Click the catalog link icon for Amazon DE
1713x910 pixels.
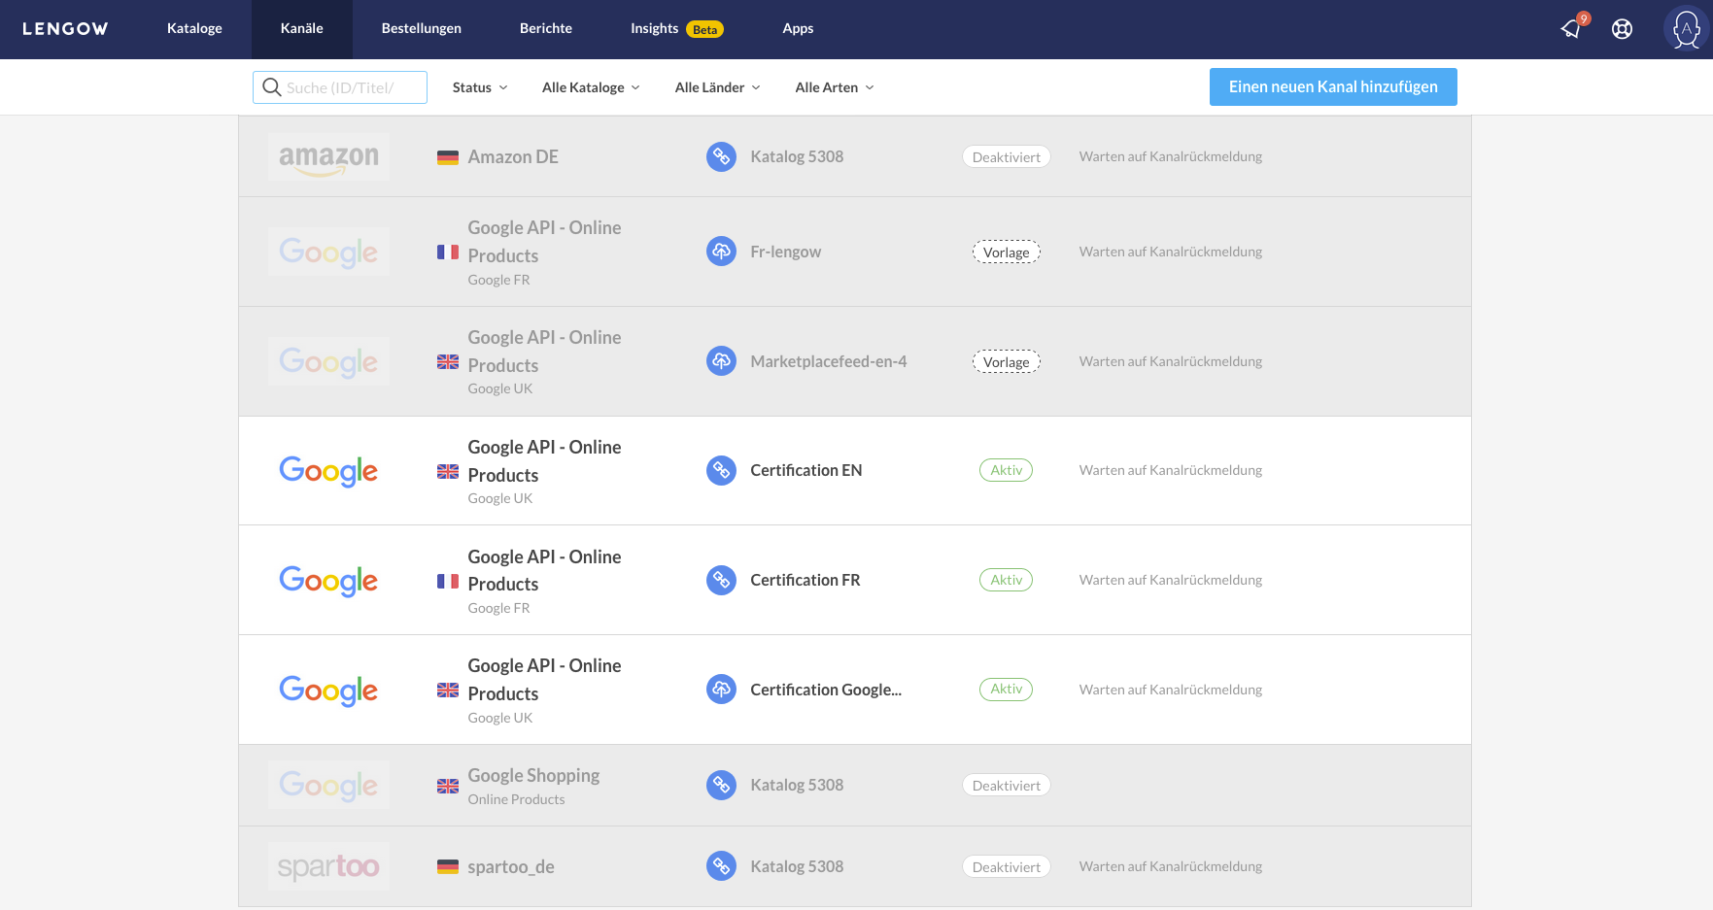pyautogui.click(x=721, y=156)
